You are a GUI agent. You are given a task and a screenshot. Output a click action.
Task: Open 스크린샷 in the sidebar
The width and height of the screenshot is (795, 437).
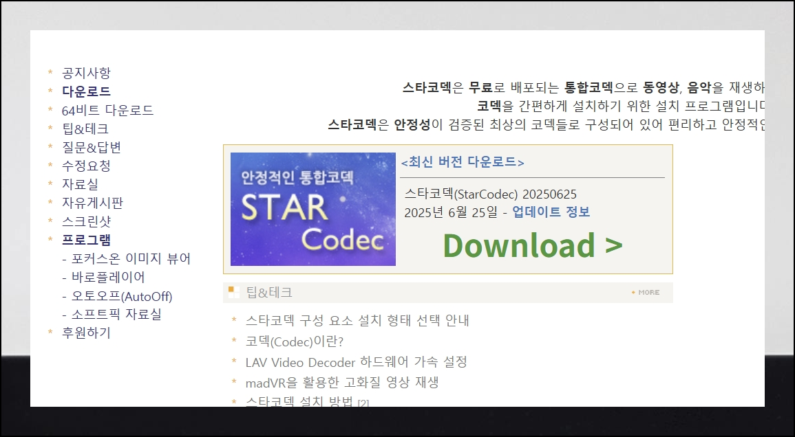(86, 222)
